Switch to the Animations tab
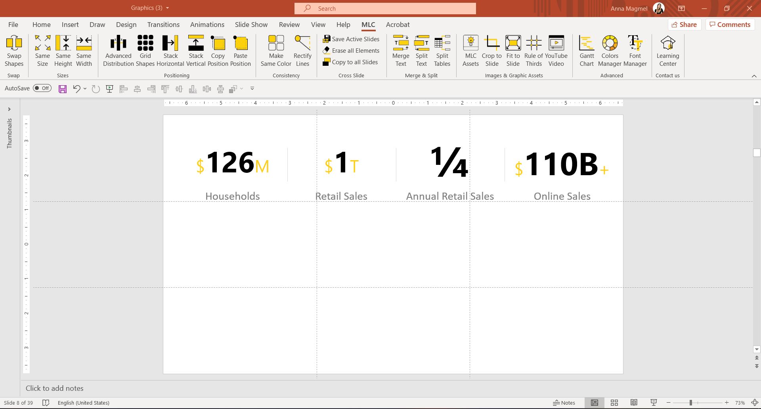This screenshot has height=409, width=761. coord(207,25)
